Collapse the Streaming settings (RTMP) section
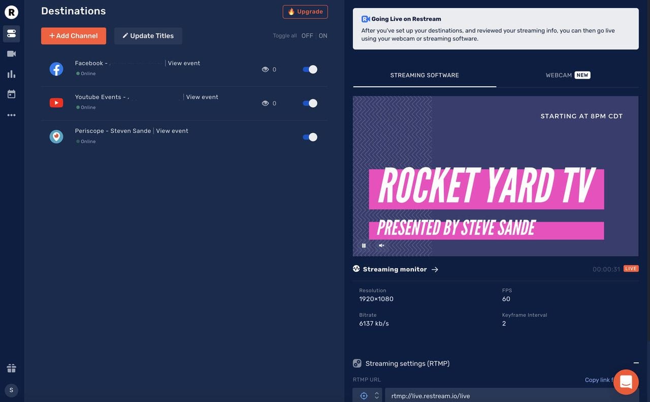 coord(636,363)
